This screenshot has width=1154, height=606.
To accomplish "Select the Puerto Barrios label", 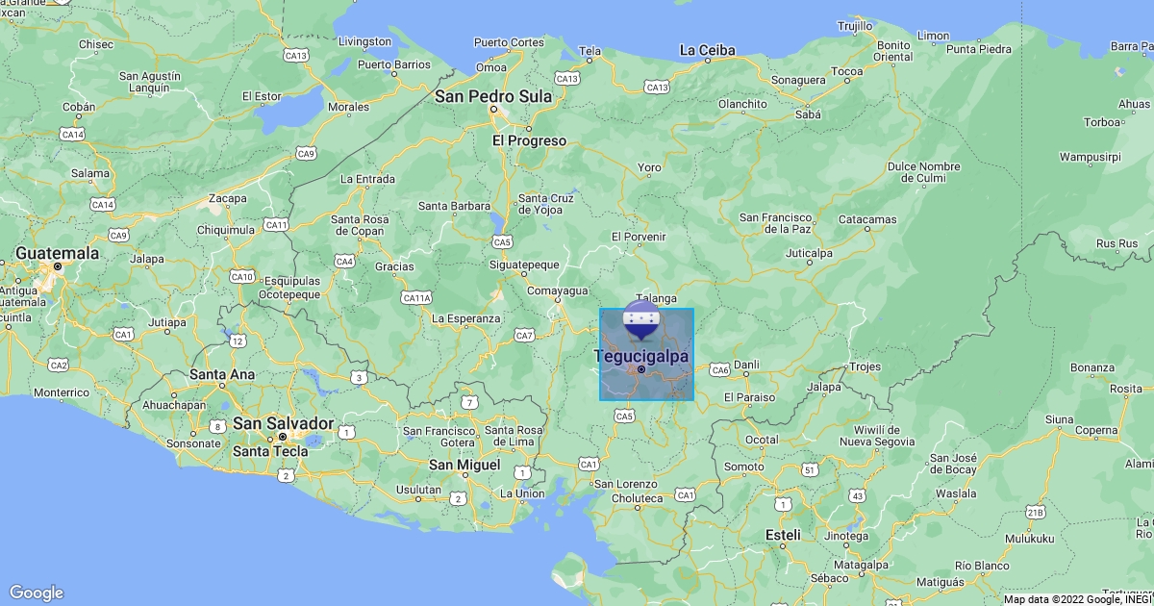I will point(394,64).
